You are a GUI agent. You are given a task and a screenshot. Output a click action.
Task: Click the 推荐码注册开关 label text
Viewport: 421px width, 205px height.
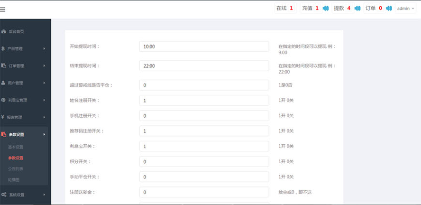point(86,131)
